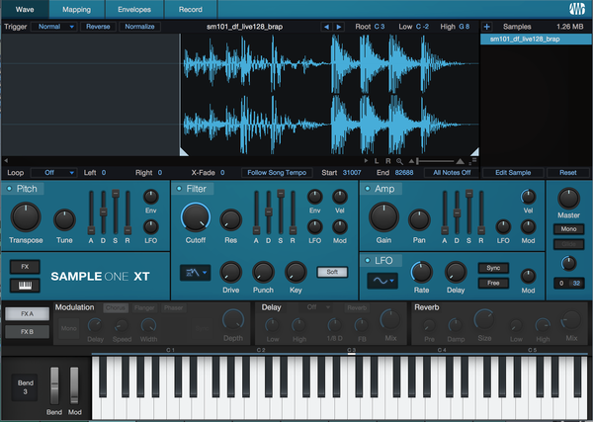Click the Bend range value 3
The image size is (593, 422).
pos(25,392)
